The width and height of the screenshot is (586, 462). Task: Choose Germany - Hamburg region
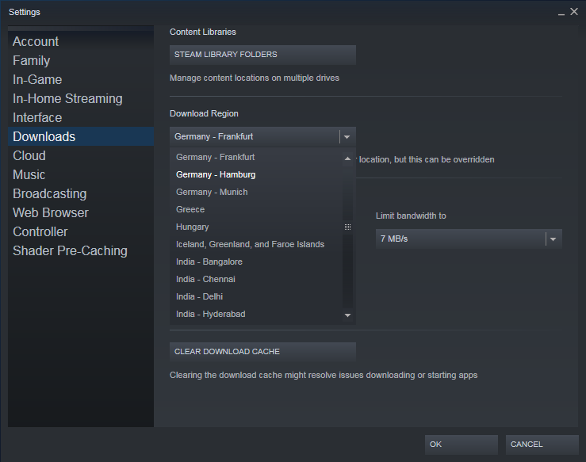(x=256, y=174)
